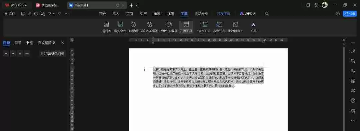Click the arrow inside 文字文稿1 tab
Image resolution: width=360 pixels, height=131 pixels.
(123, 5)
